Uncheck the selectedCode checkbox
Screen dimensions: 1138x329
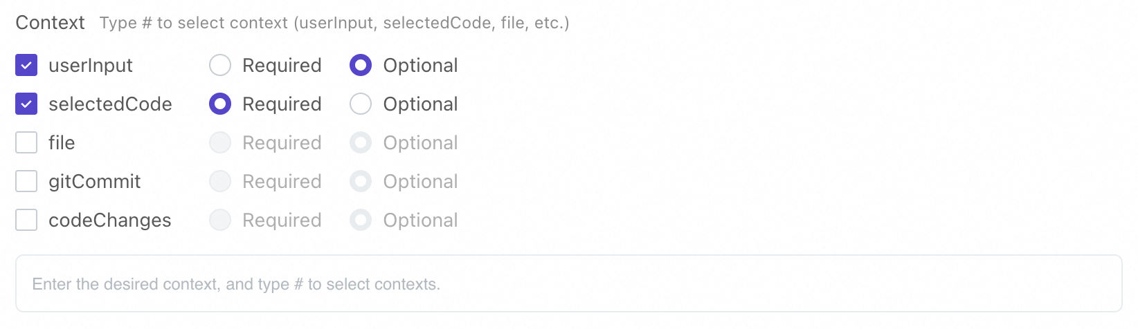tap(26, 104)
